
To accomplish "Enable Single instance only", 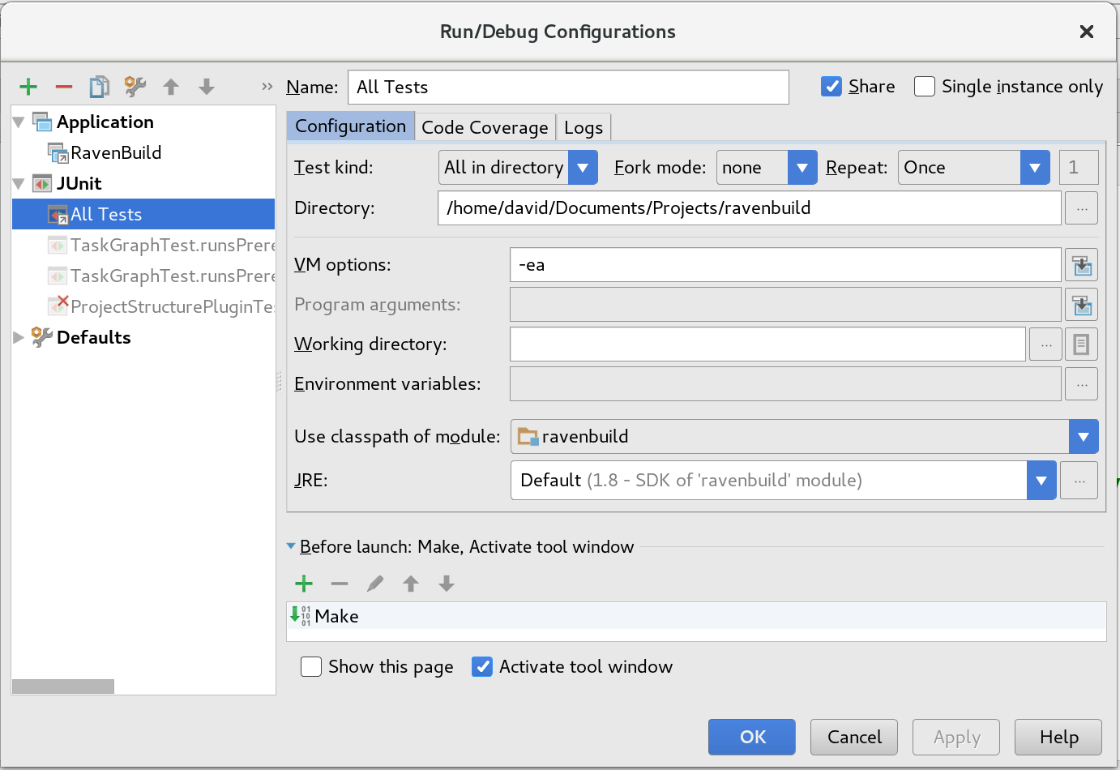I will [925, 87].
